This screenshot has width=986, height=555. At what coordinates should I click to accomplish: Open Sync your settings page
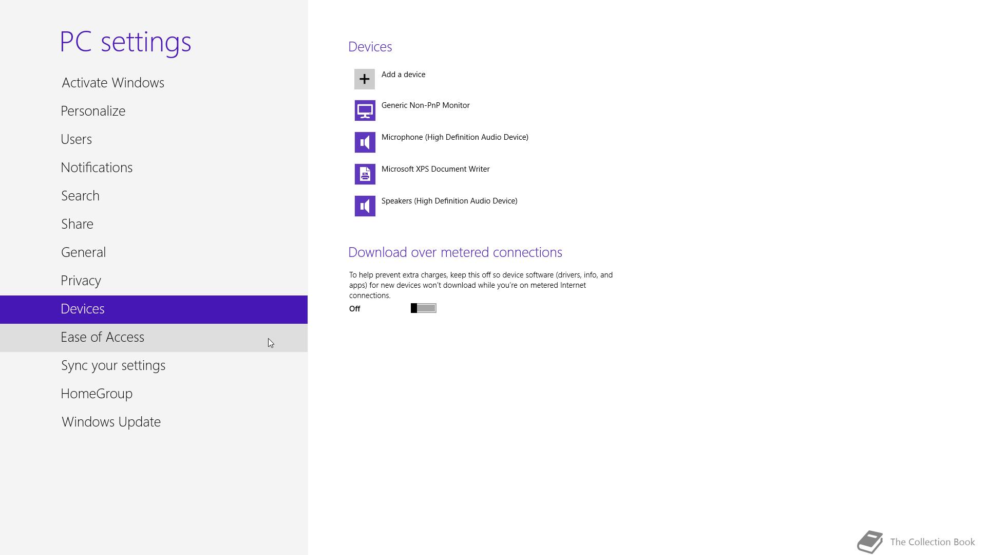click(x=154, y=365)
